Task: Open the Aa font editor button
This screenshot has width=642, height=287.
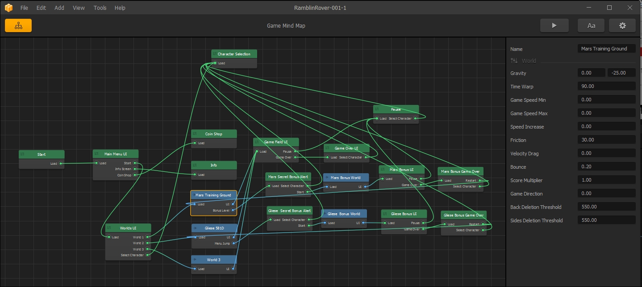Action: tap(591, 25)
